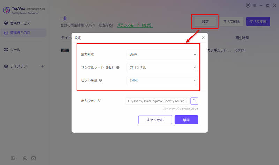Click the 音楽サービス sidebar icon

(x=6, y=23)
